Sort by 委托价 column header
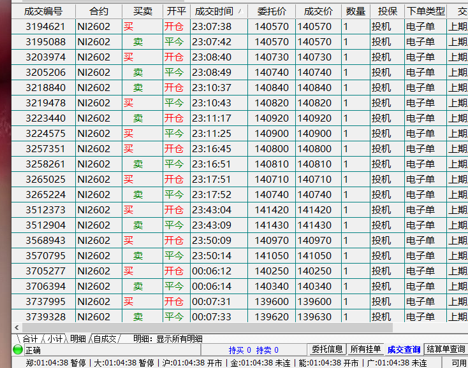Viewport: 468px width, 368px height. [x=272, y=11]
